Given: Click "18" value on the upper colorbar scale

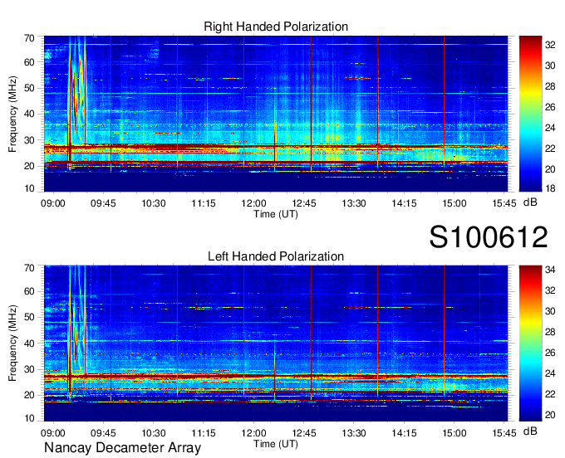Looking at the screenshot, I should click(550, 188).
